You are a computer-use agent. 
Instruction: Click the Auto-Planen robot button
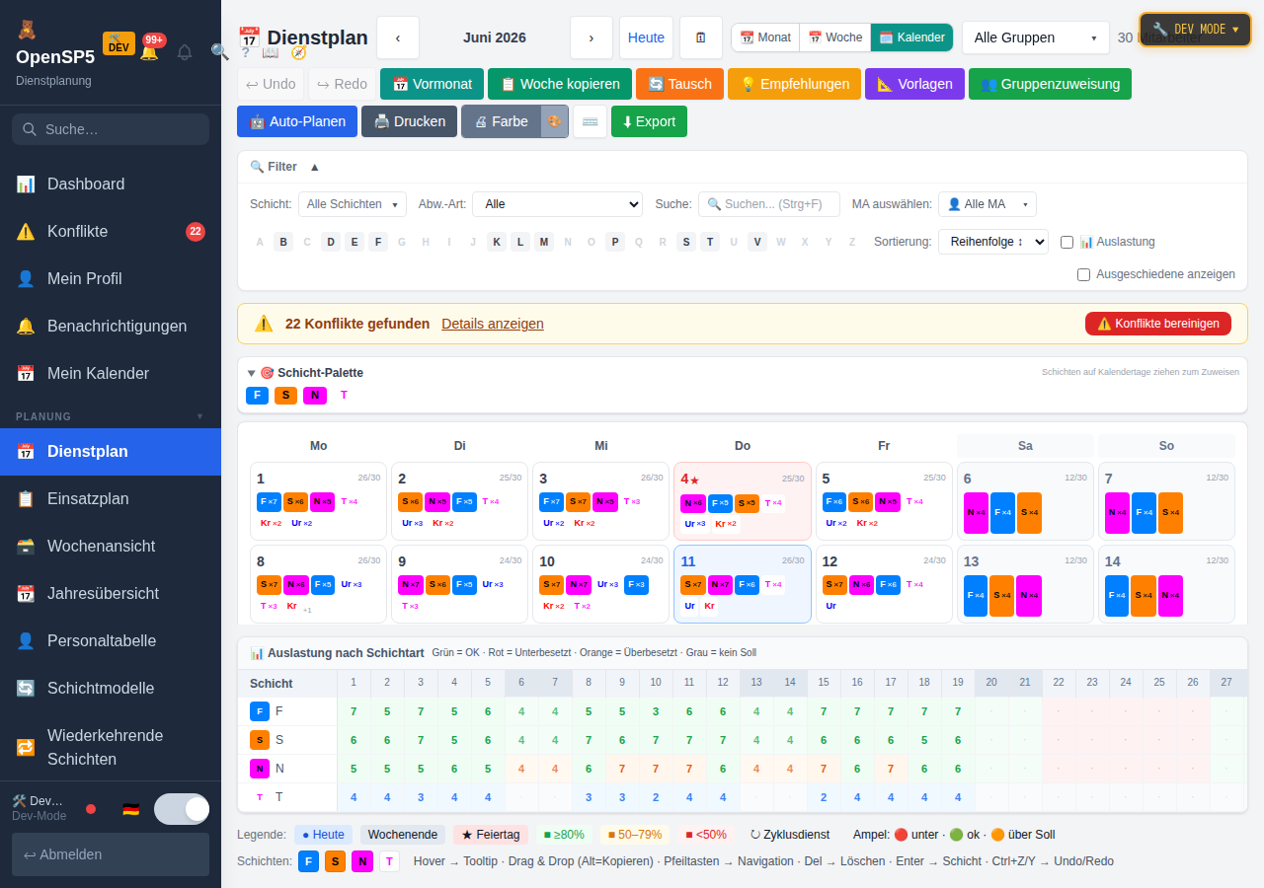click(x=297, y=121)
